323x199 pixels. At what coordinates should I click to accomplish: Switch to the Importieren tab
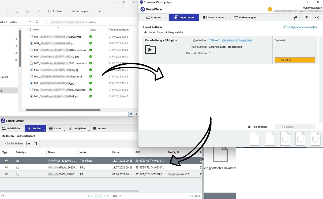(184, 17)
